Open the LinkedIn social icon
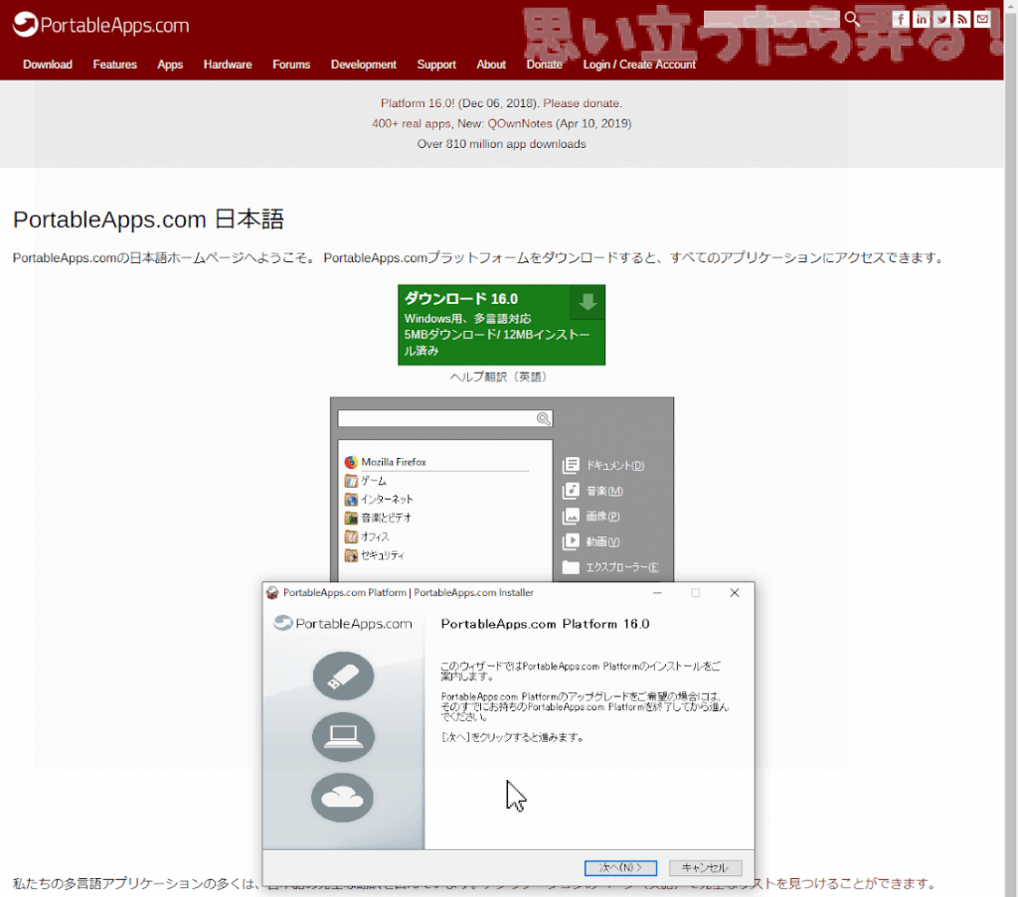 (x=921, y=19)
